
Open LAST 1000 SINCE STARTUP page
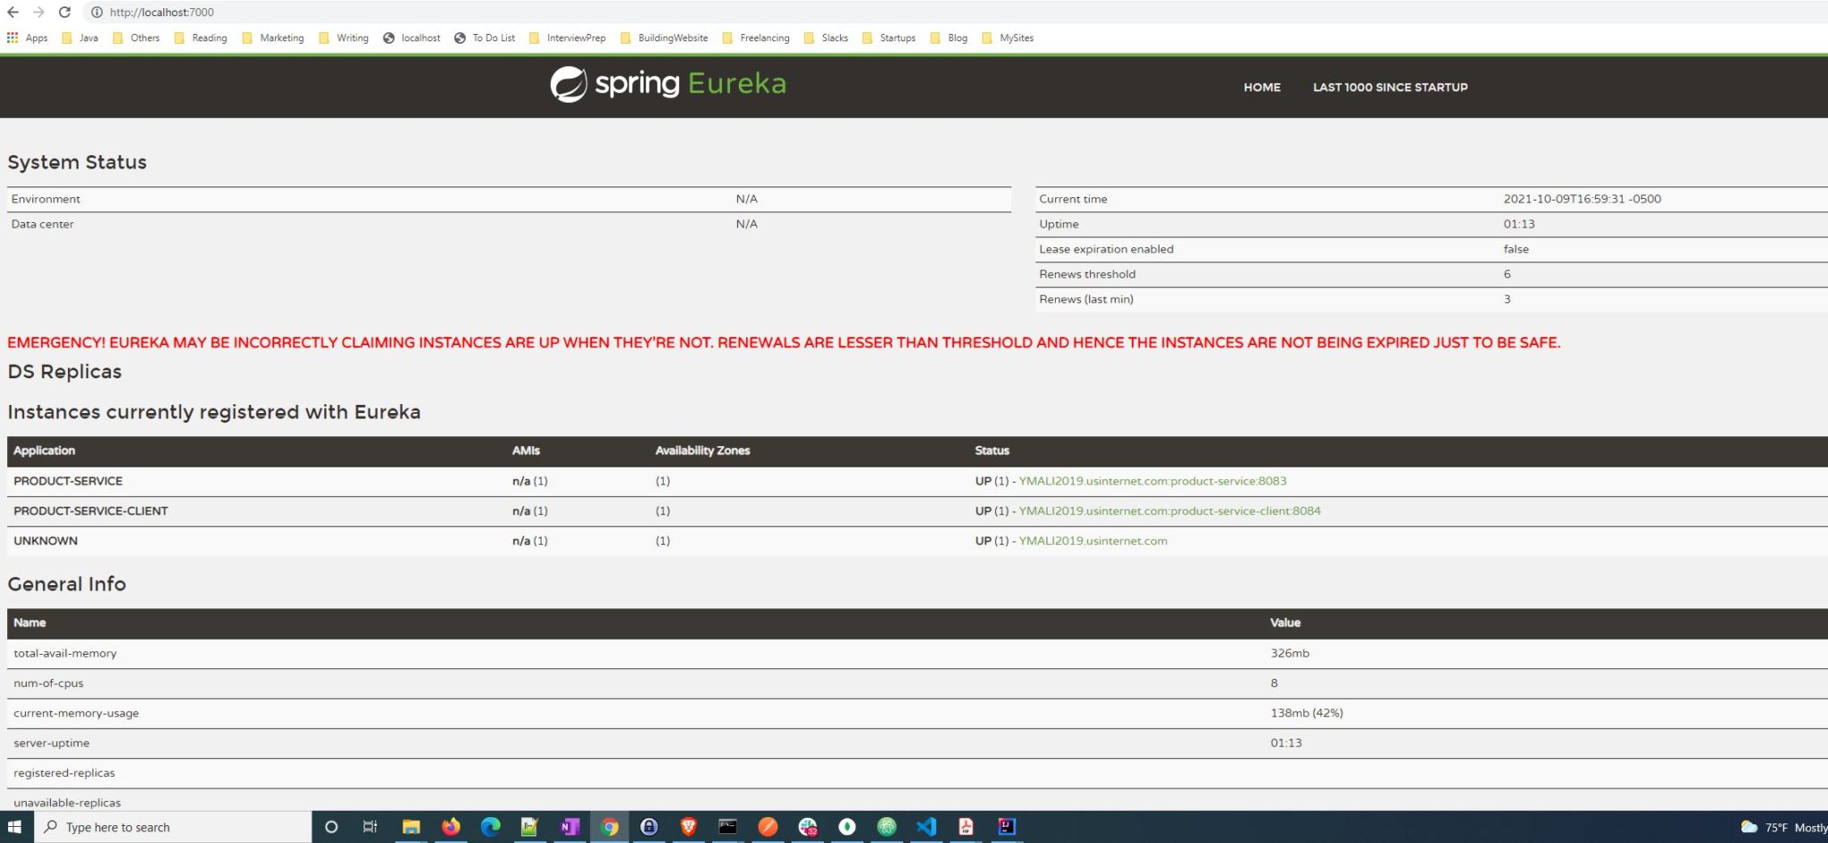click(1390, 87)
